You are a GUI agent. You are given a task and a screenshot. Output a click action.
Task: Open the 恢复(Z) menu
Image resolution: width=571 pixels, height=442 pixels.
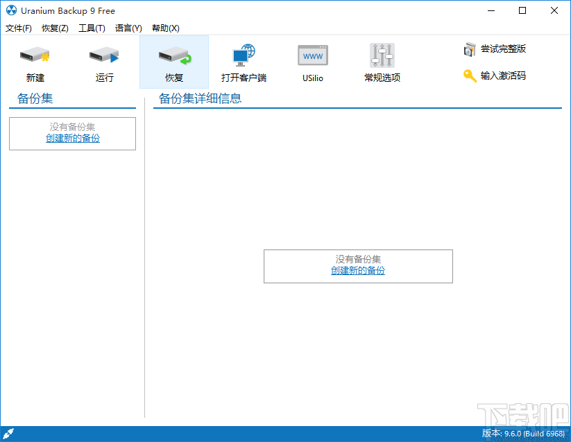point(54,28)
